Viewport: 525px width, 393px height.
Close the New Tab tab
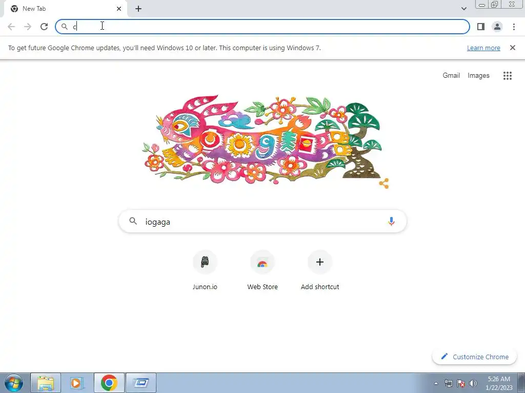pyautogui.click(x=119, y=9)
